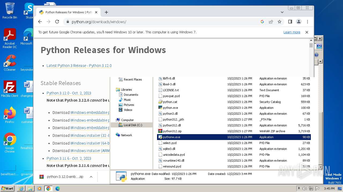Open CCleaner desktop shortcut
This screenshot has width=343, height=192.
coord(10,63)
